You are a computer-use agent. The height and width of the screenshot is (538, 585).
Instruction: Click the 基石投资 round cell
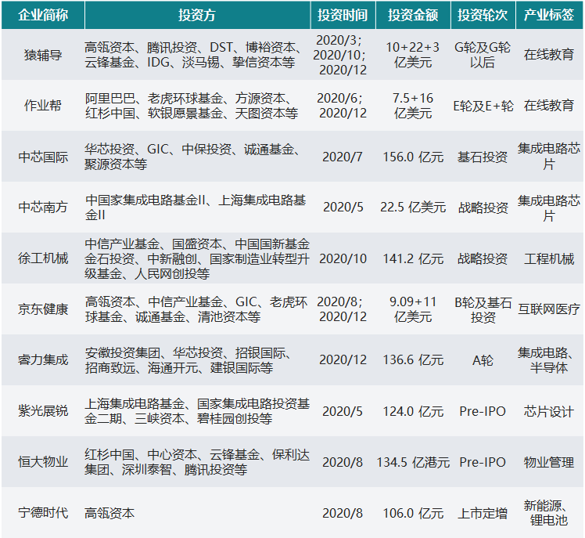[x=483, y=157]
